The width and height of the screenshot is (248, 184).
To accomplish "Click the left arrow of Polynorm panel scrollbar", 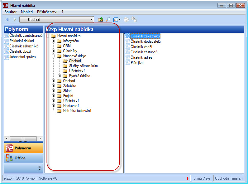I will 7,138.
